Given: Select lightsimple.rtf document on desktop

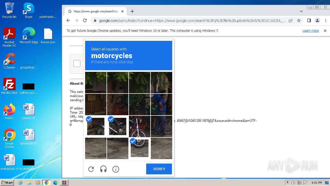Looking at the screenshot, I should tap(29, 137).
